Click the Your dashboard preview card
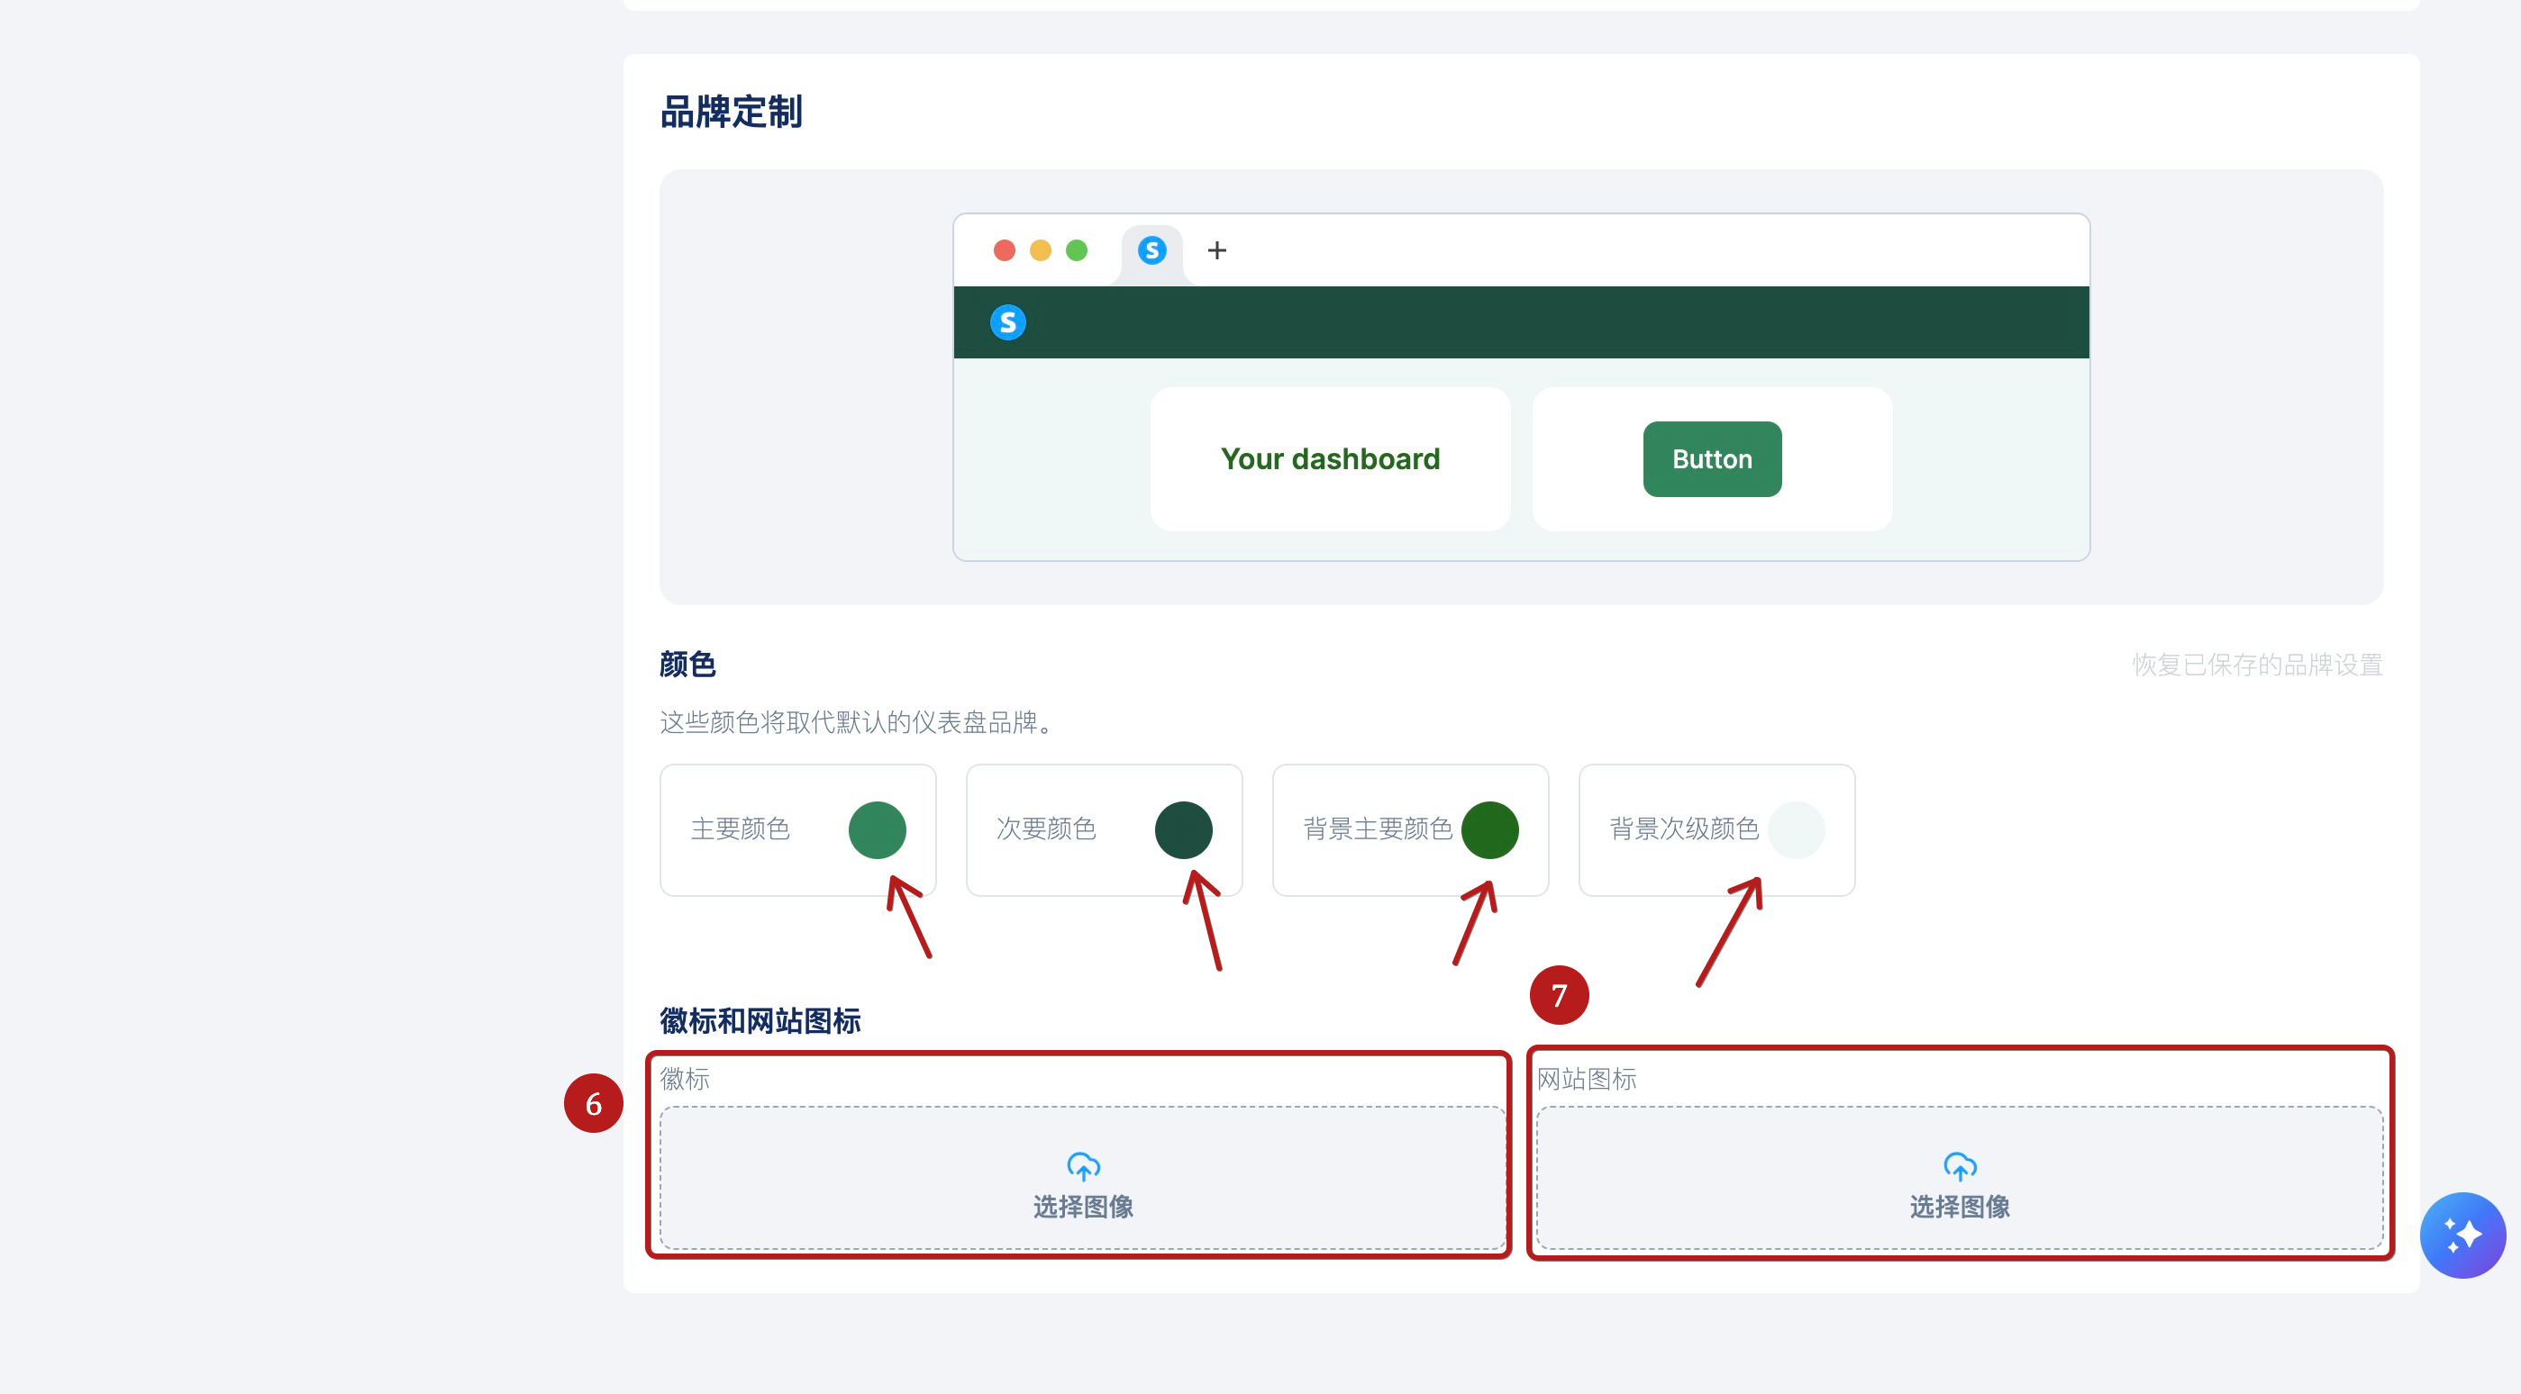This screenshot has height=1394, width=2521. [1330, 458]
